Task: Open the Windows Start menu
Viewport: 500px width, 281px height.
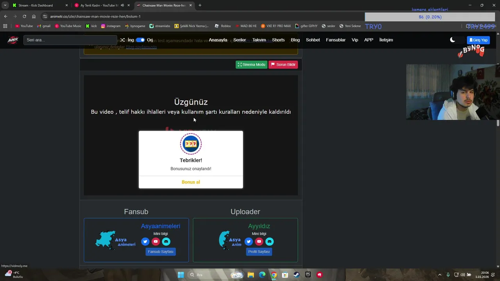Action: pos(180,275)
